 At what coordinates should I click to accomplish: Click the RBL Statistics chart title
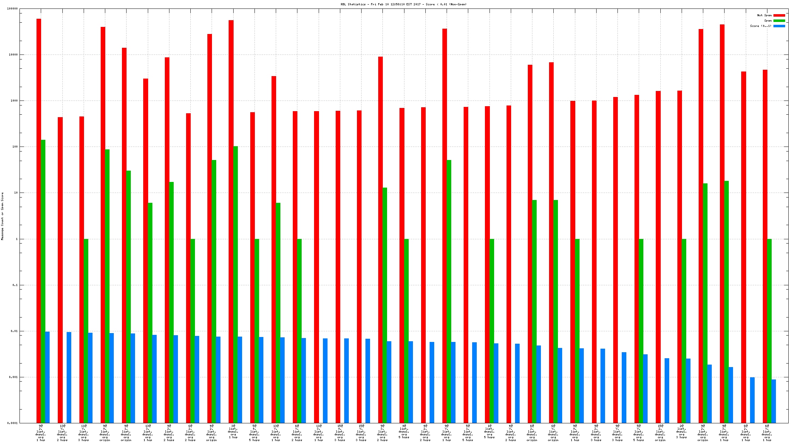403,5
